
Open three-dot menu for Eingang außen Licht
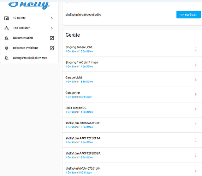pos(196,49)
